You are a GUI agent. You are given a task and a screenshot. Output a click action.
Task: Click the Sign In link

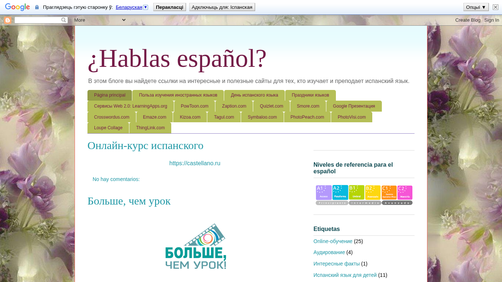[x=491, y=20]
